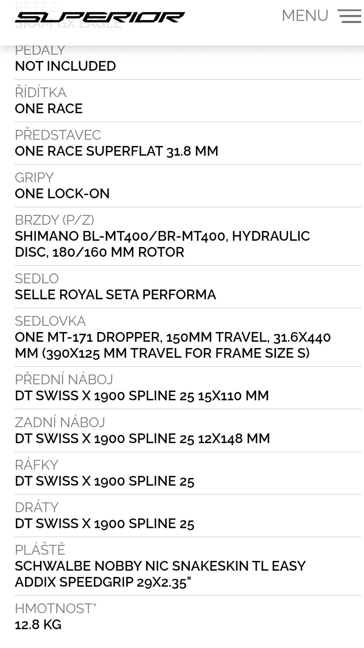Click the DRÁTY heading label
The height and width of the screenshot is (648, 364).
[37, 508]
